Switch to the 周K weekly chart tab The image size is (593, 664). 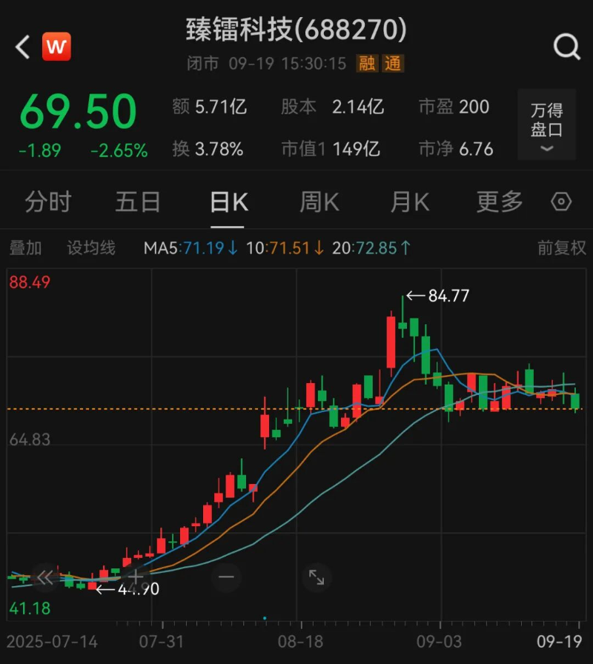pos(319,201)
